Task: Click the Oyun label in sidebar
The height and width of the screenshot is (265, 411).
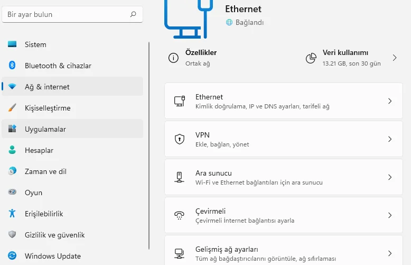Action: pyautogui.click(x=33, y=193)
